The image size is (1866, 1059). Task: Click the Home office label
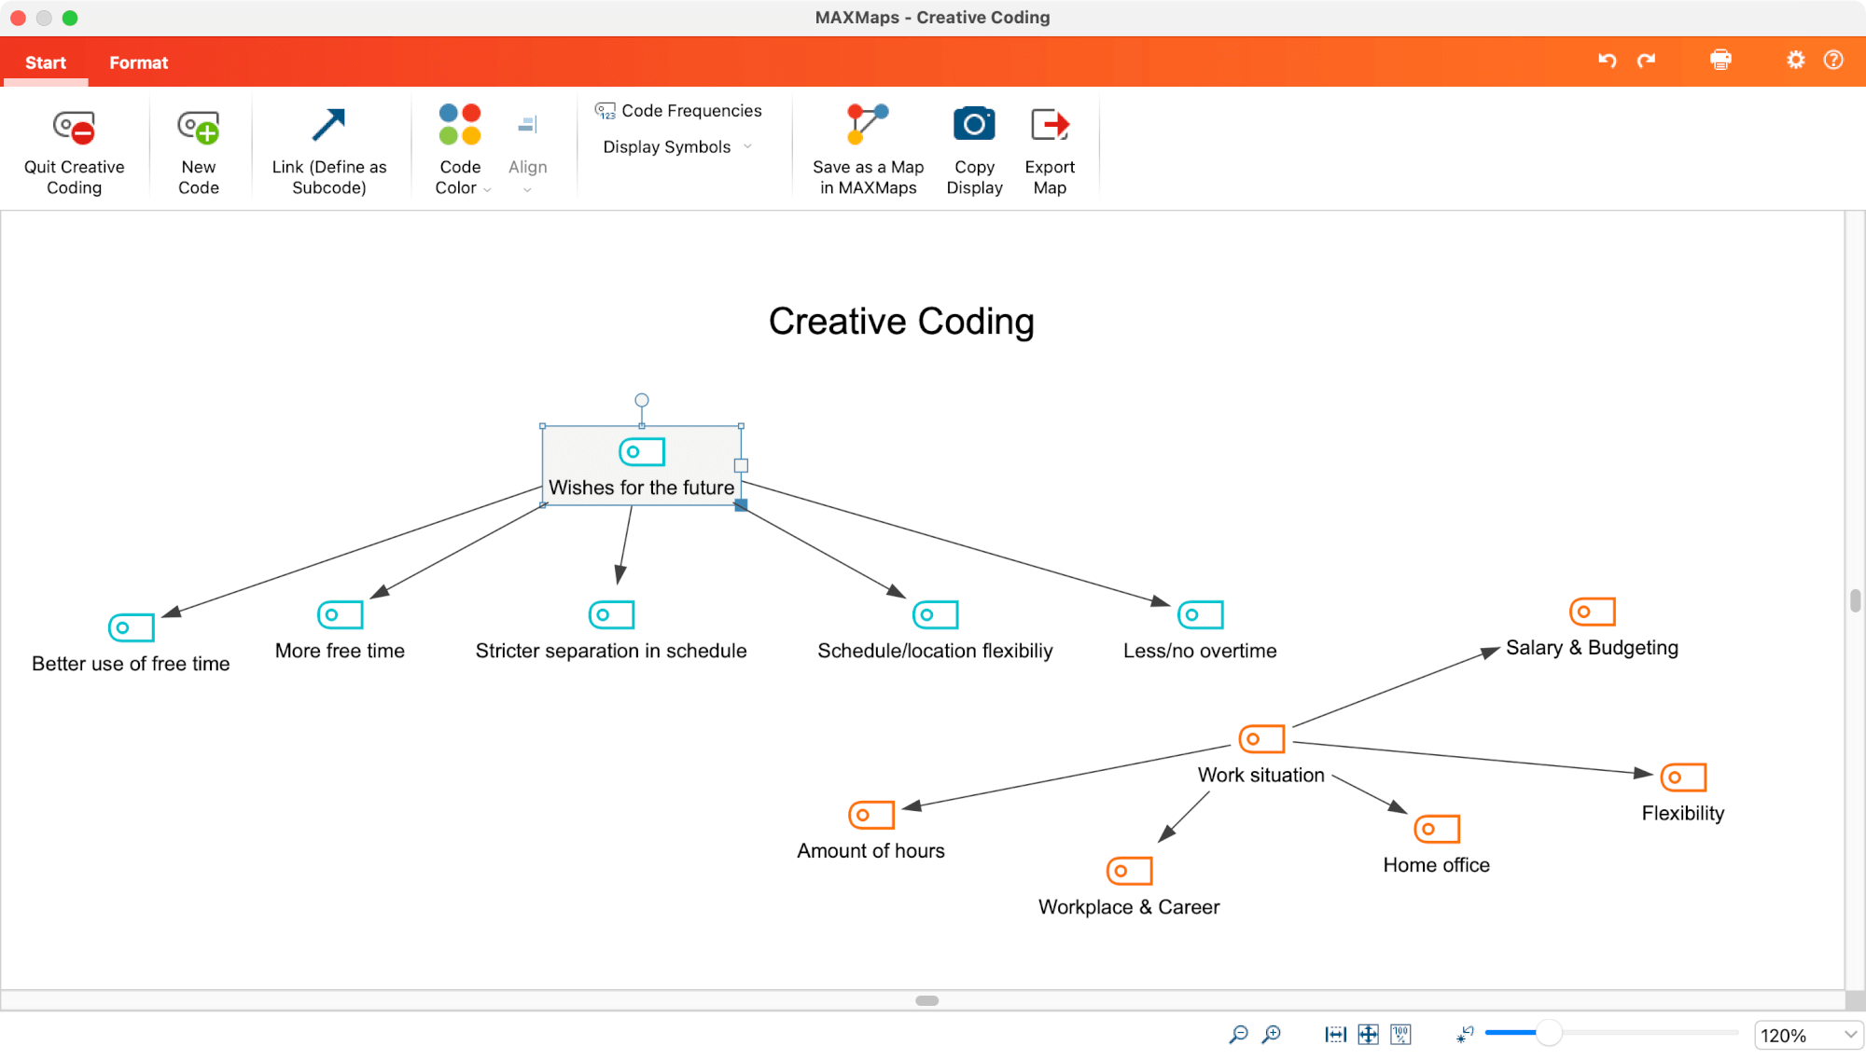(1437, 866)
